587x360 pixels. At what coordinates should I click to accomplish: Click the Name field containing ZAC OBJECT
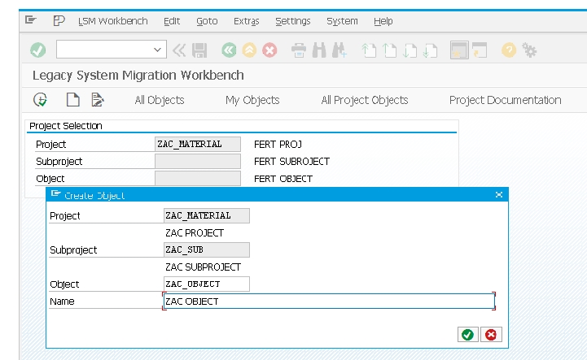(329, 301)
